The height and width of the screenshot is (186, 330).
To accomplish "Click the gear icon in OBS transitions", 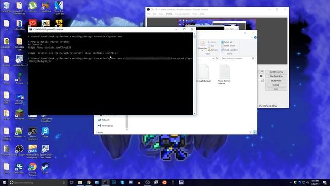I will pyautogui.click(x=261, y=76).
